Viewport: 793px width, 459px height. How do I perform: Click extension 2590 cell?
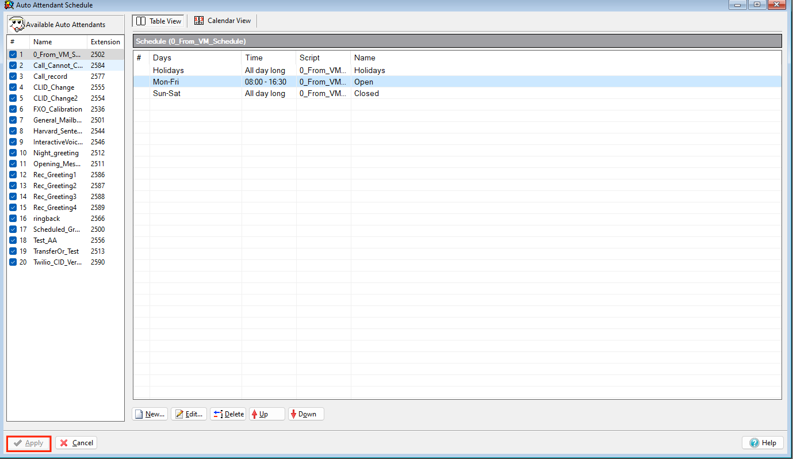tap(98, 262)
